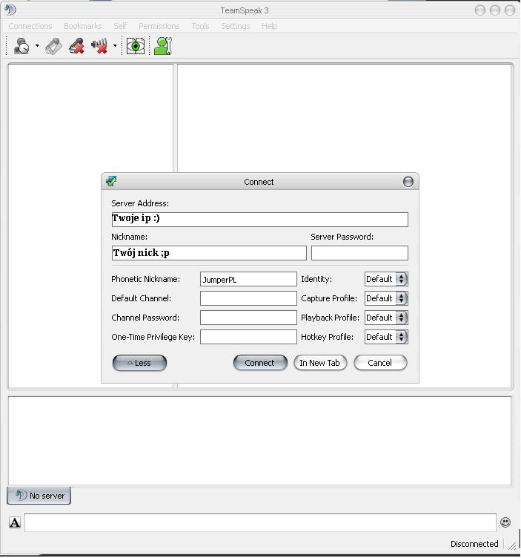Open the Identity dropdown

[x=386, y=279]
